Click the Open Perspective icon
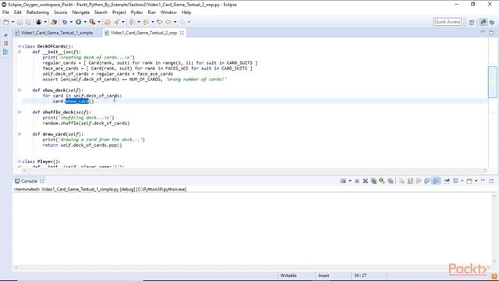This screenshot has width=499, height=281. pos(472,22)
